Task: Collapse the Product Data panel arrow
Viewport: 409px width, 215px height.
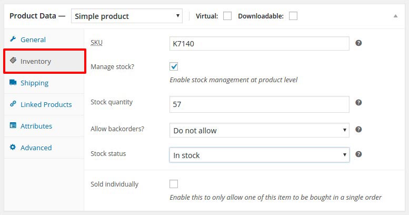Action: click(x=395, y=16)
